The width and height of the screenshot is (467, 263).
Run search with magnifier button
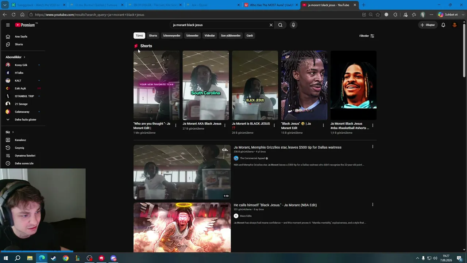[280, 25]
